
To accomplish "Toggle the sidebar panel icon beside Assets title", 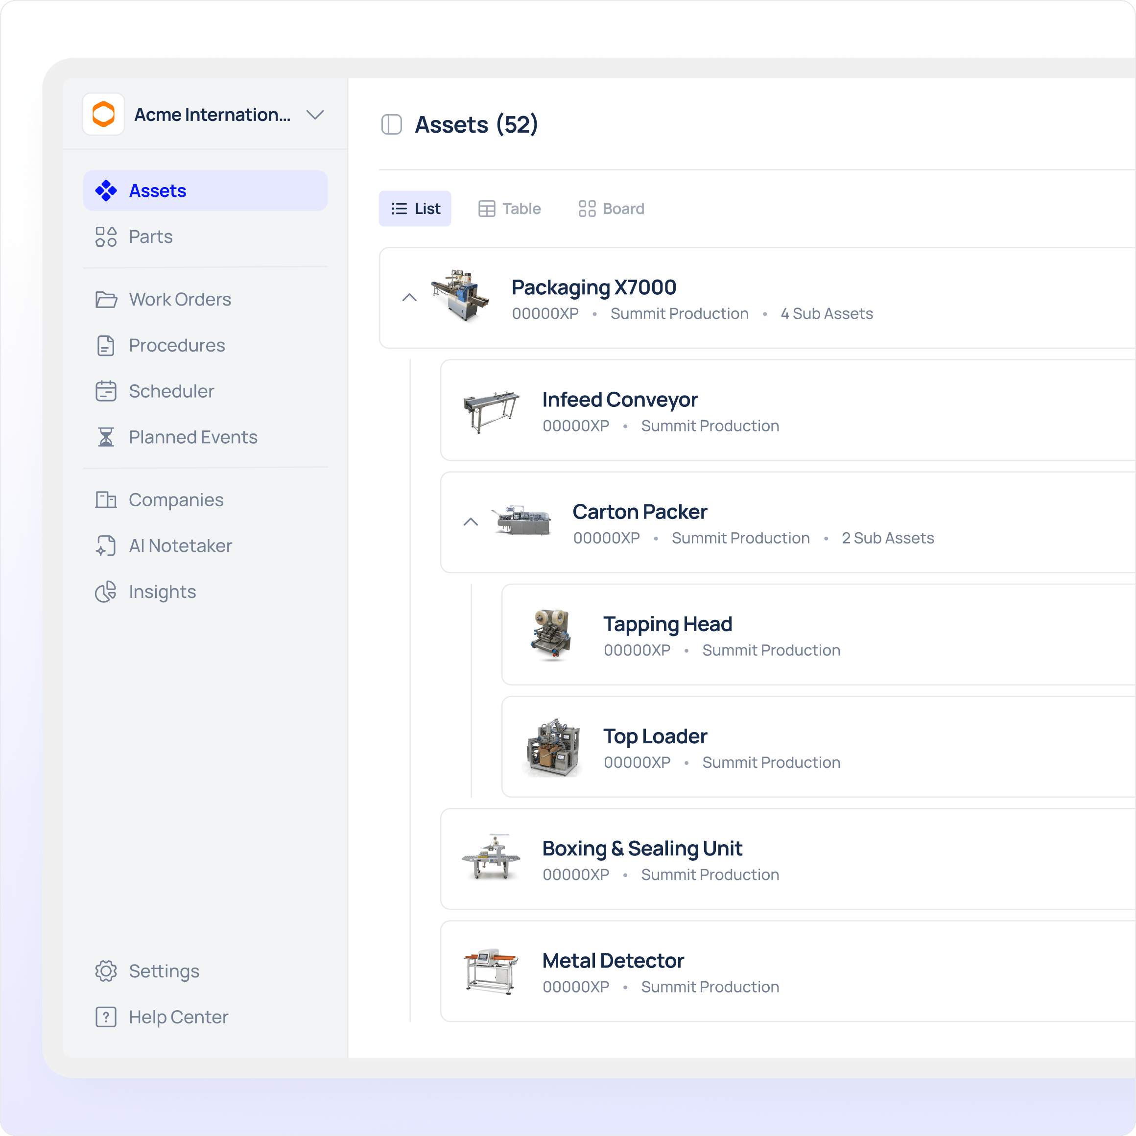I will click(x=391, y=125).
